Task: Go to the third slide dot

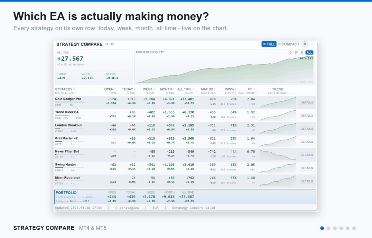Action: [335, 228]
